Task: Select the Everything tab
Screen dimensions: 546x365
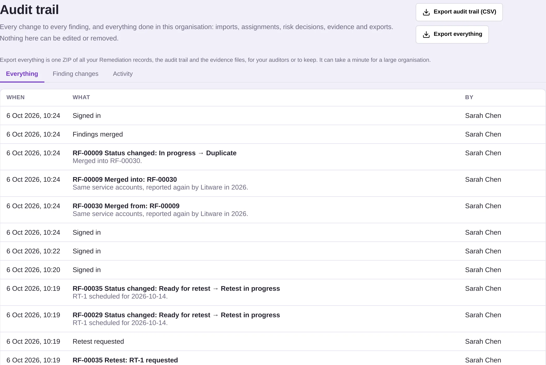Action: coord(22,74)
